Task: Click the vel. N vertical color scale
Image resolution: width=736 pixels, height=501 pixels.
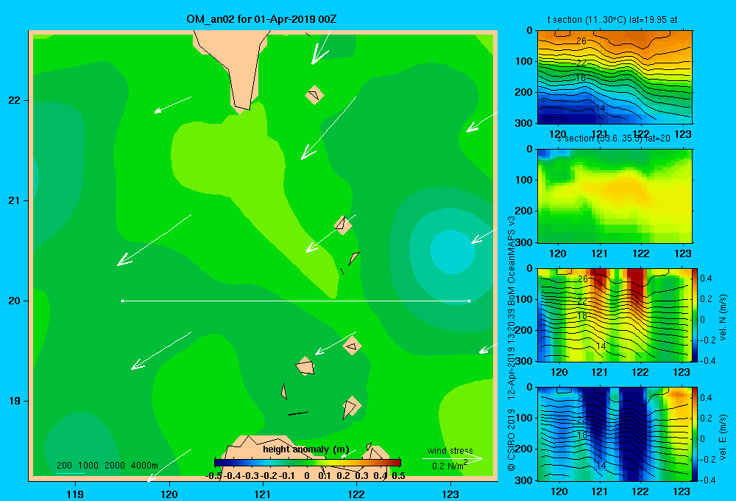Action: tap(696, 315)
